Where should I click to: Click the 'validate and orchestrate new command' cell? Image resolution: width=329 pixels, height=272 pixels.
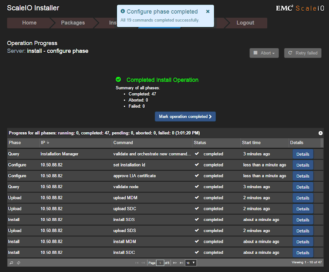pyautogui.click(x=152, y=154)
